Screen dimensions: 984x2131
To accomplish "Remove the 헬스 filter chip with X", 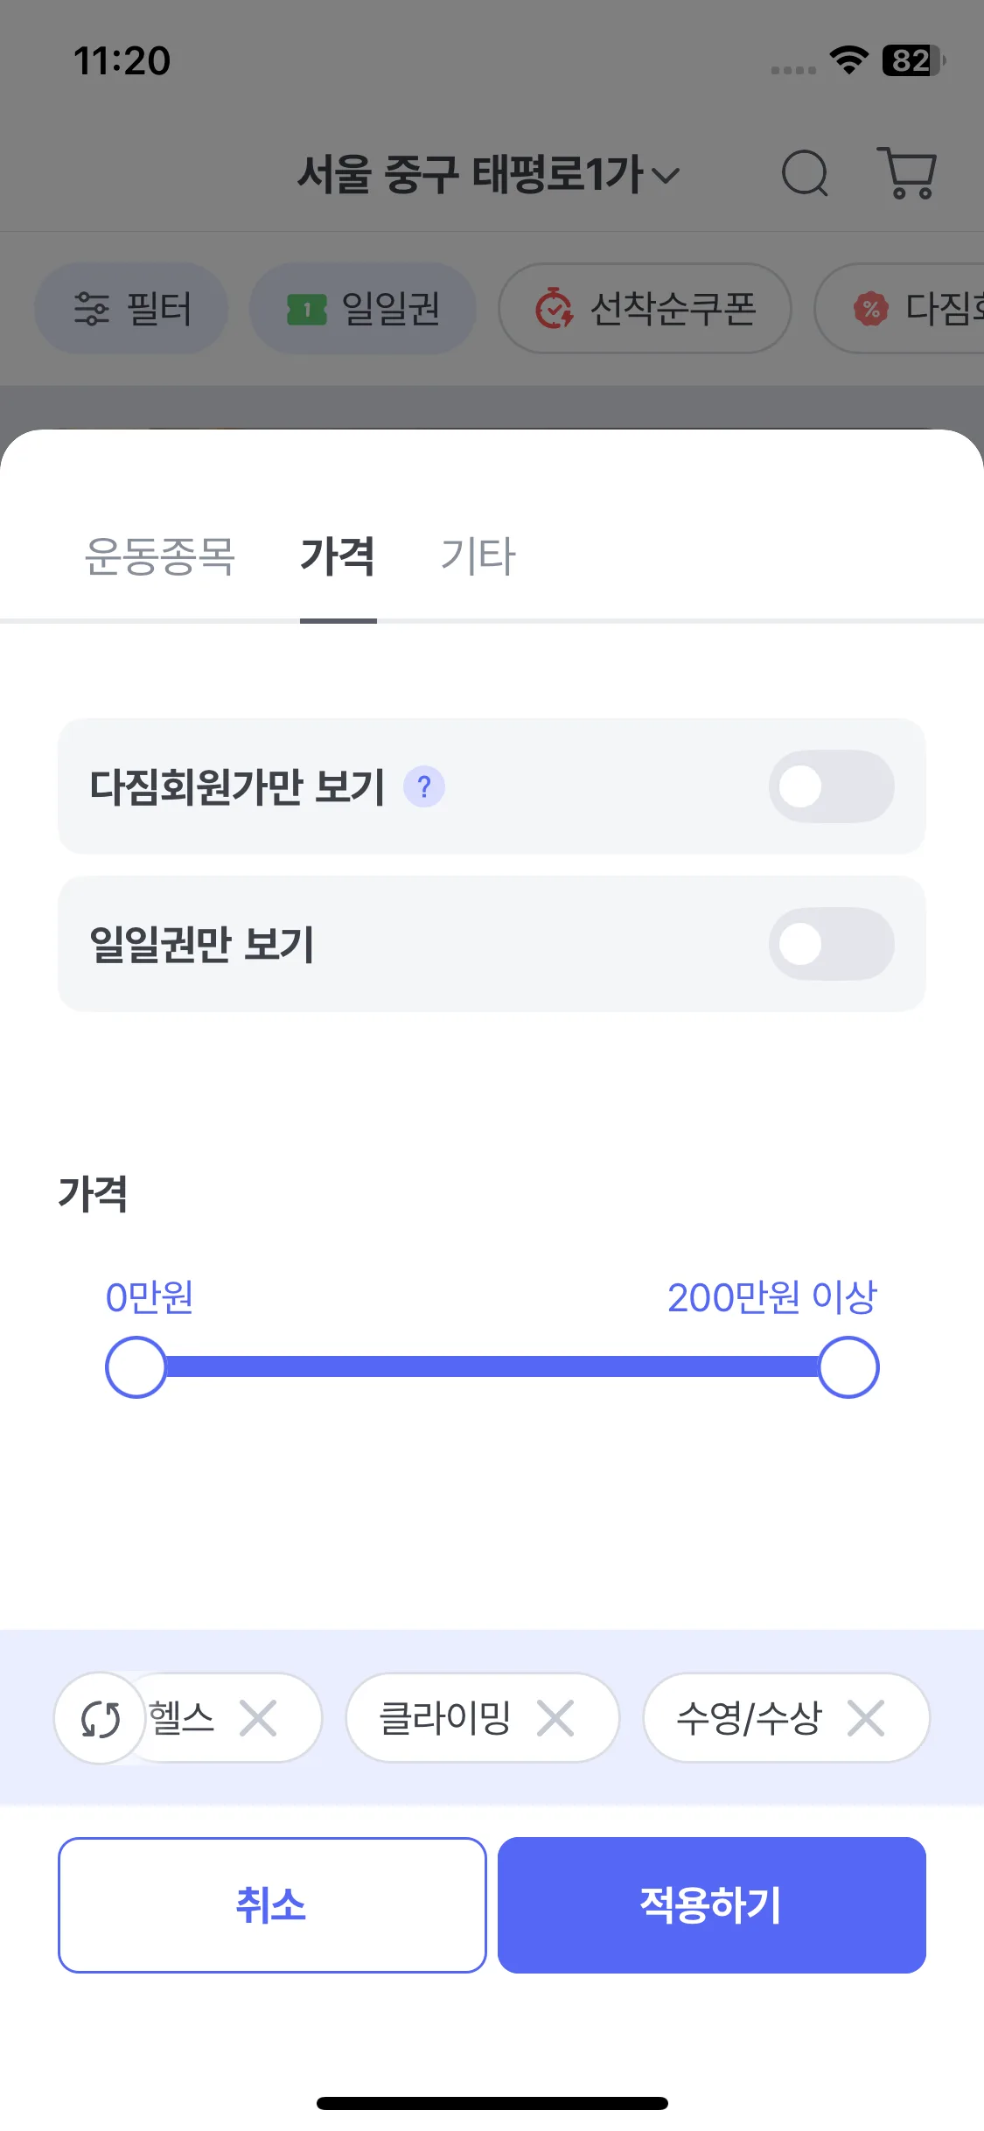I will 258,1719.
